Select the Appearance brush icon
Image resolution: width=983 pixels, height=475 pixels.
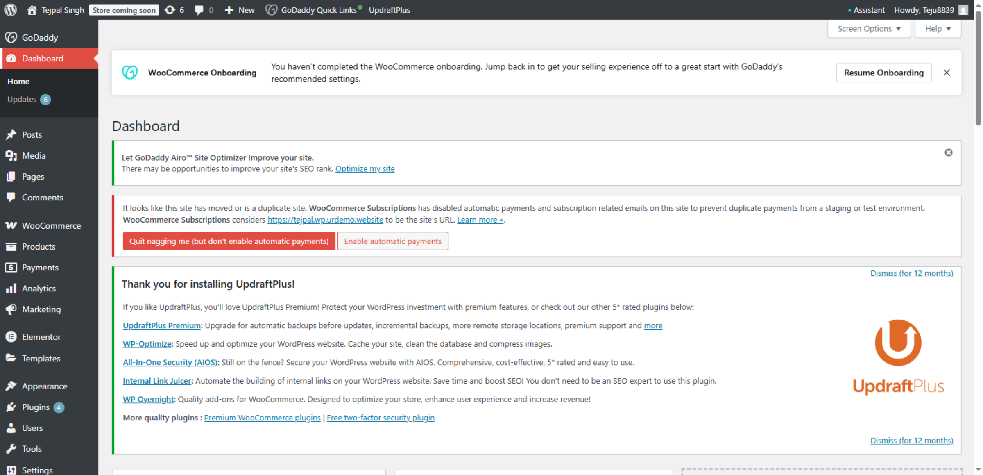pos(11,386)
